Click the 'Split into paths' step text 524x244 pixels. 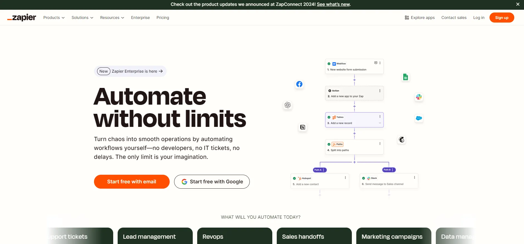coord(340,150)
